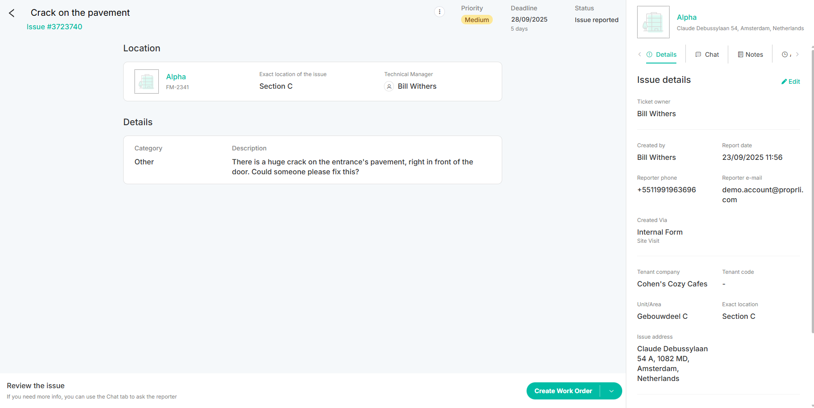Select the Details tab
This screenshot has height=408, width=814.
(x=661, y=54)
